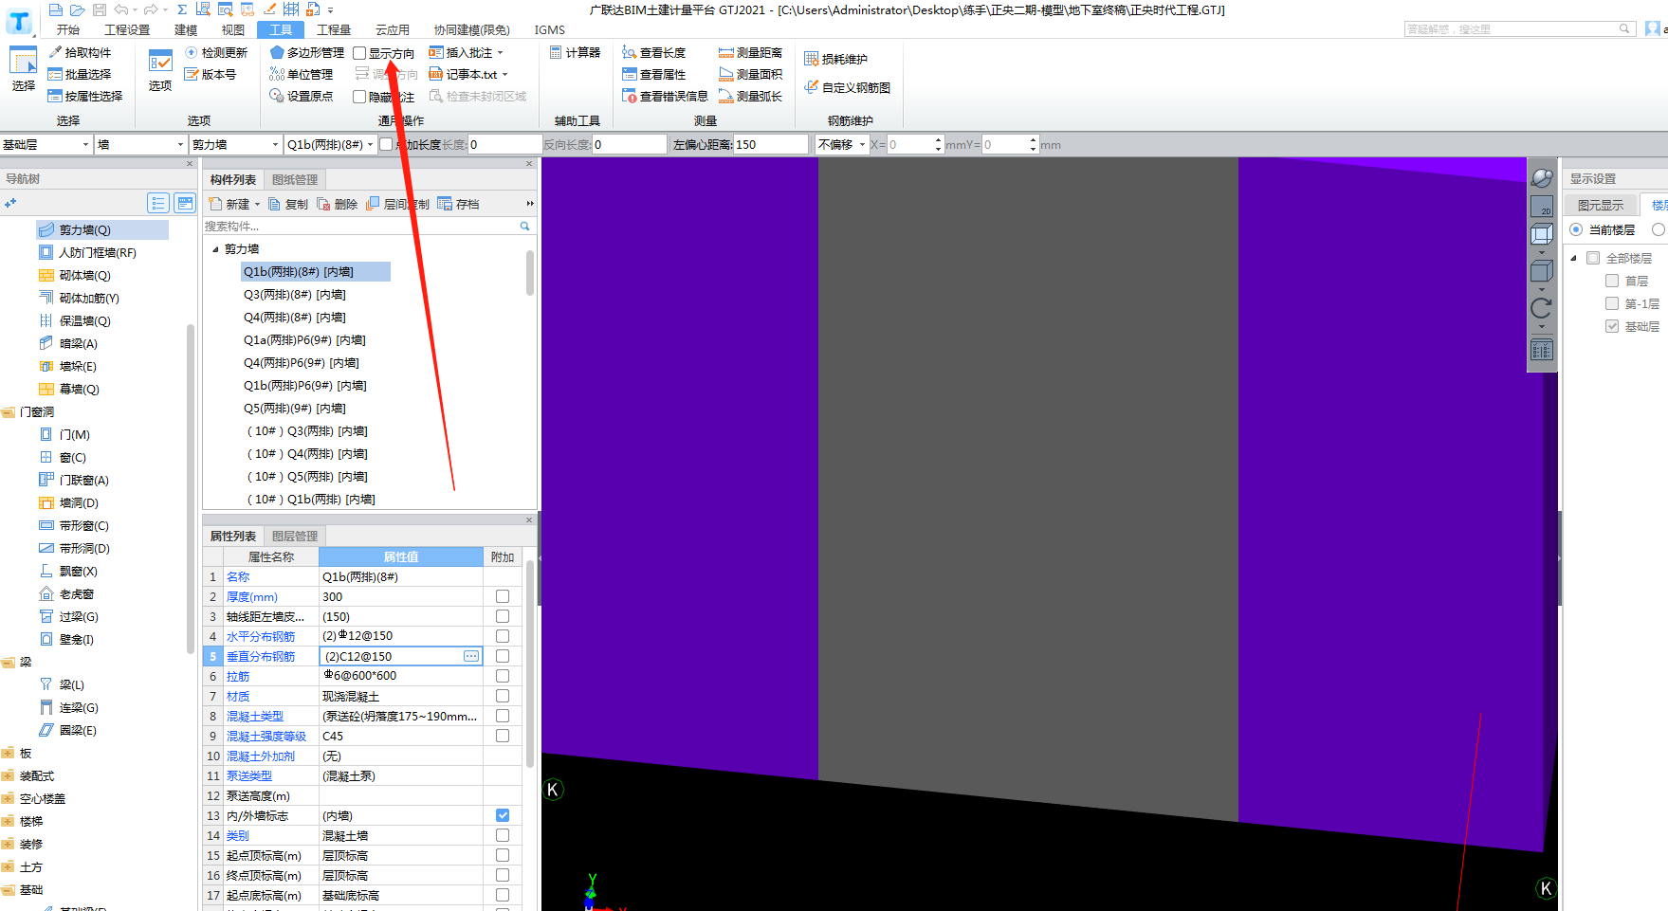Open 查看错误信息 view error info
The image size is (1668, 911).
(666, 96)
